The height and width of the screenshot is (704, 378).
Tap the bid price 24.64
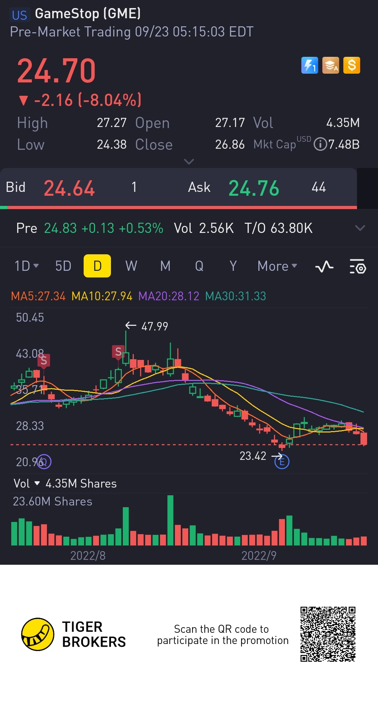69,188
